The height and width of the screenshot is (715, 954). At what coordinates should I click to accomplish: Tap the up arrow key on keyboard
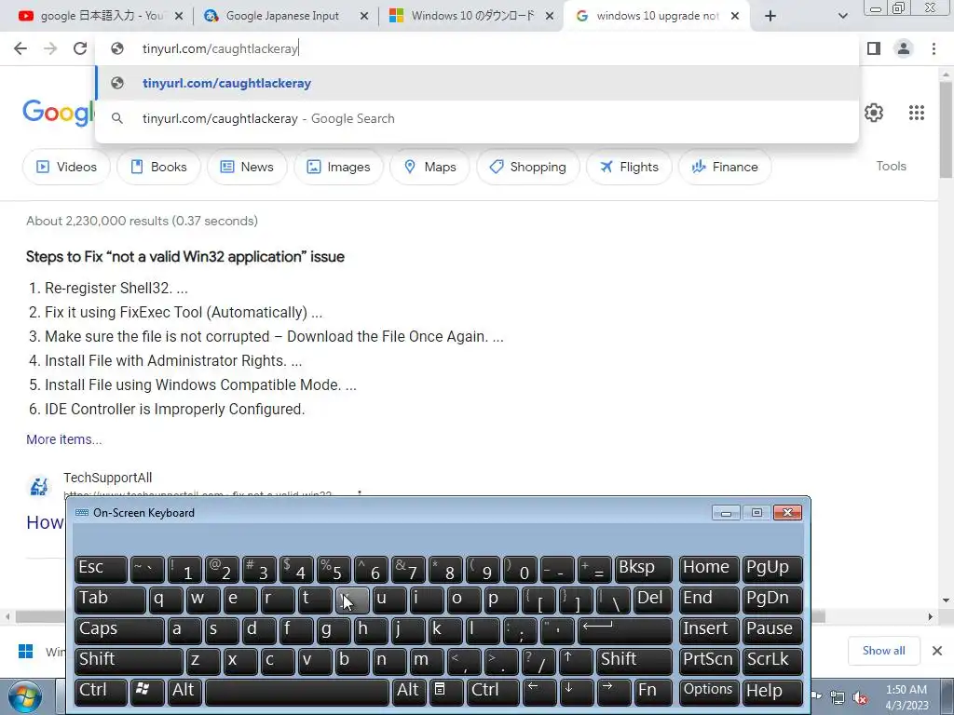click(576, 661)
